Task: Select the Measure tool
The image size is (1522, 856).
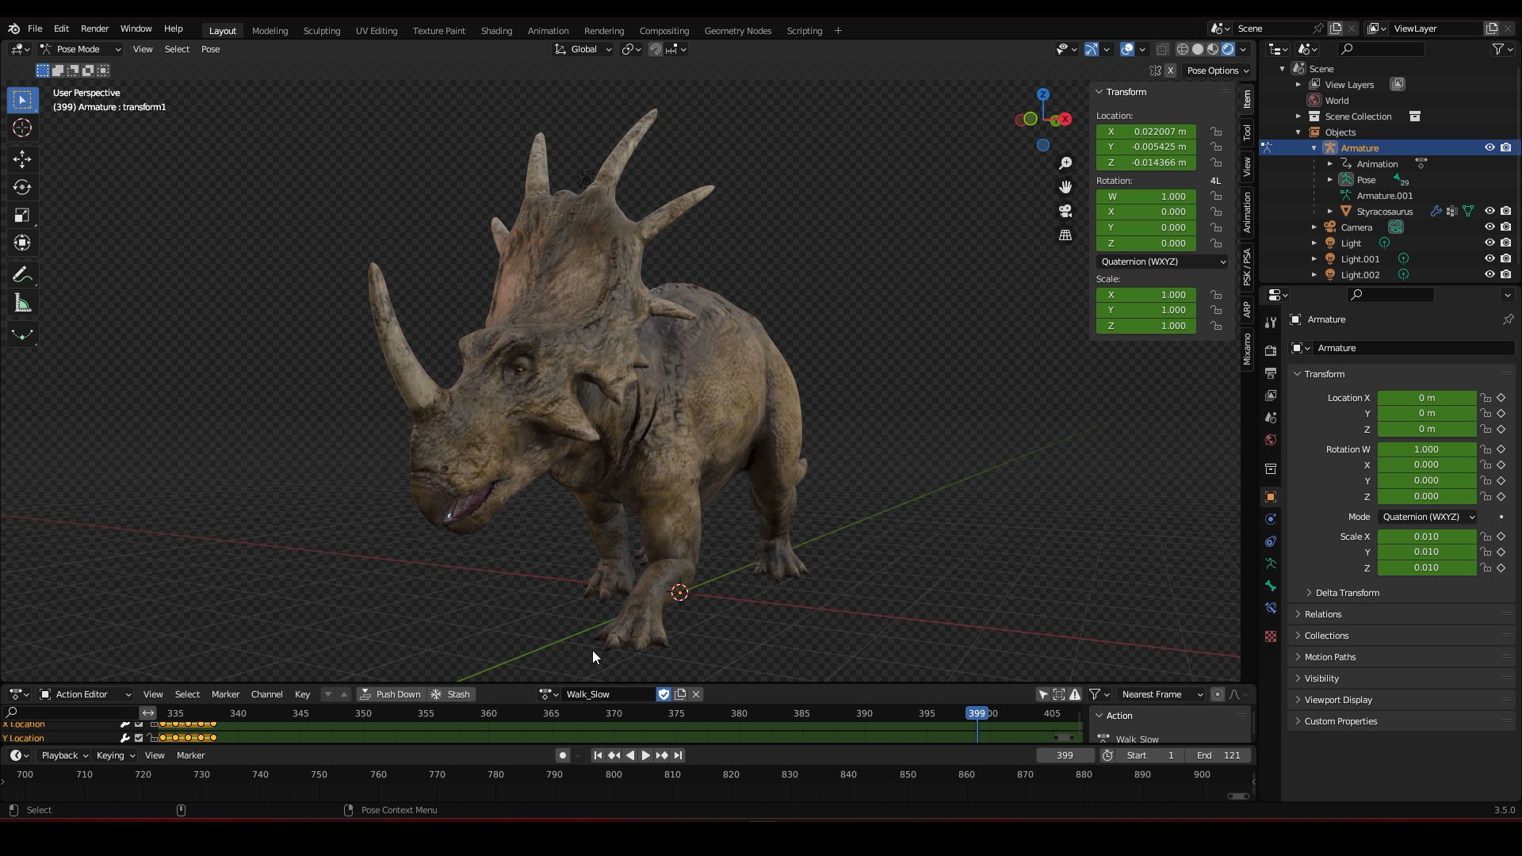Action: [x=22, y=304]
